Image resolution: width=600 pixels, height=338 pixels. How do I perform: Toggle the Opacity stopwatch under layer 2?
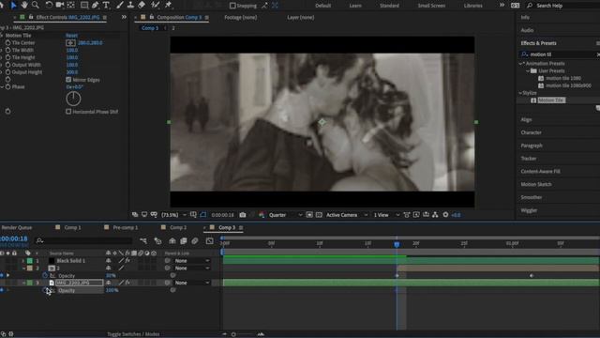point(45,275)
